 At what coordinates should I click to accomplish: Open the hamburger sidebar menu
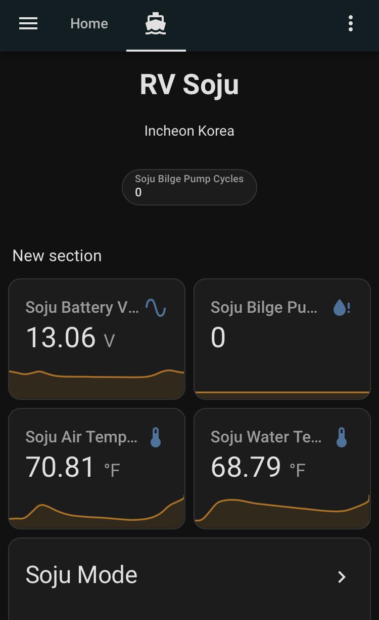[x=28, y=24]
